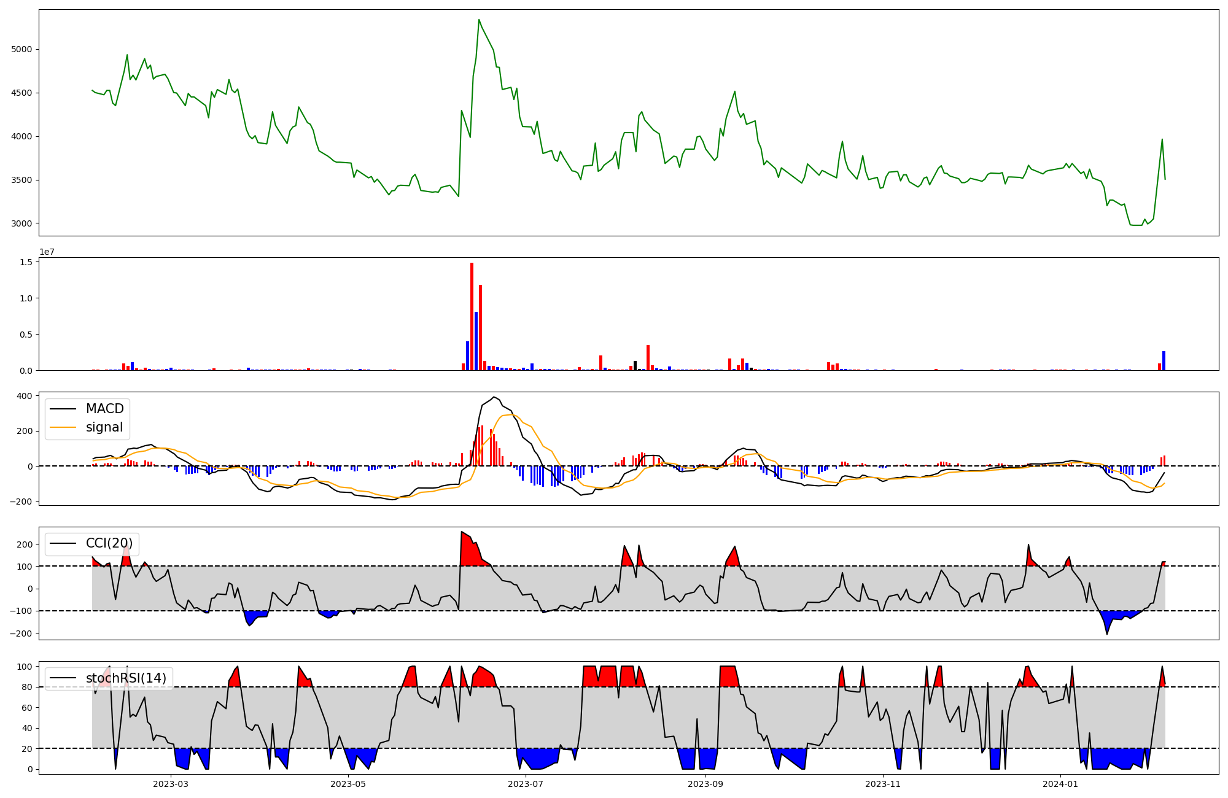Click the 1.5 tick on the volume axis

[x=26, y=262]
